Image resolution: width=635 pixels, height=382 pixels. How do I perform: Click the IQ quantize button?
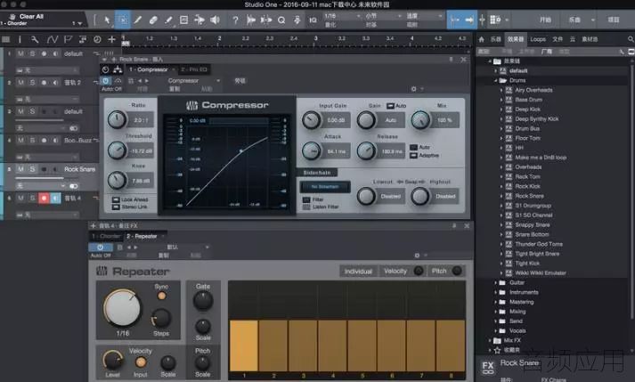(313, 20)
